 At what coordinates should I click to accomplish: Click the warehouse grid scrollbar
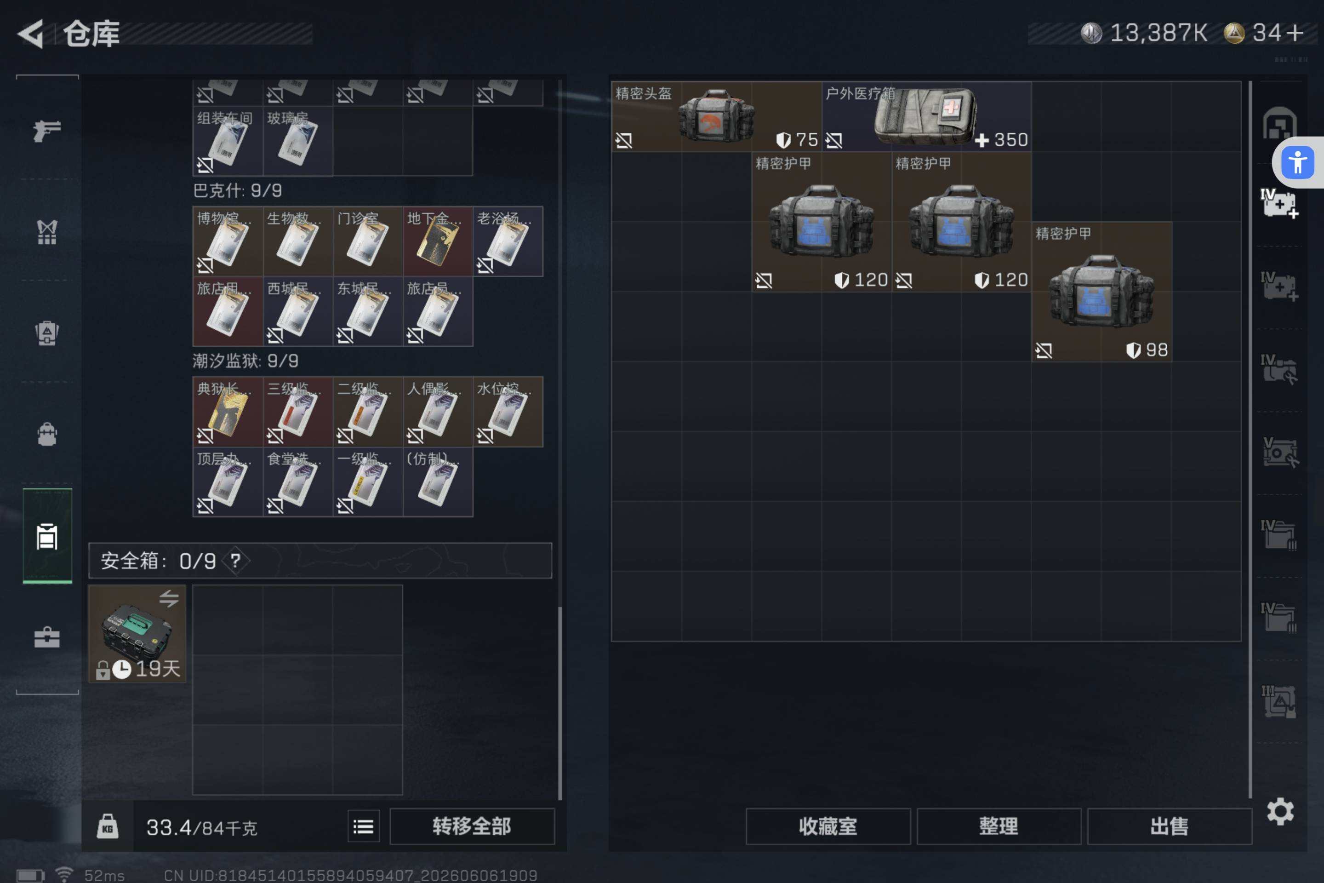(x=1250, y=439)
